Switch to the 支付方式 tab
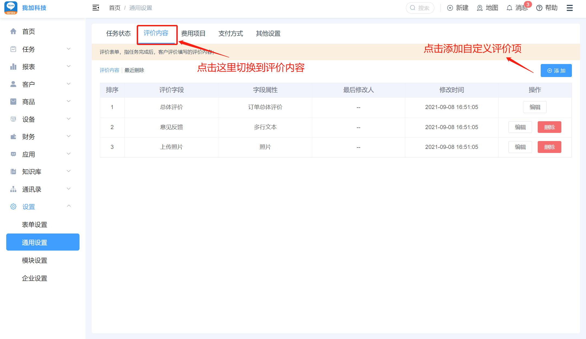This screenshot has width=586, height=339. coord(231,33)
